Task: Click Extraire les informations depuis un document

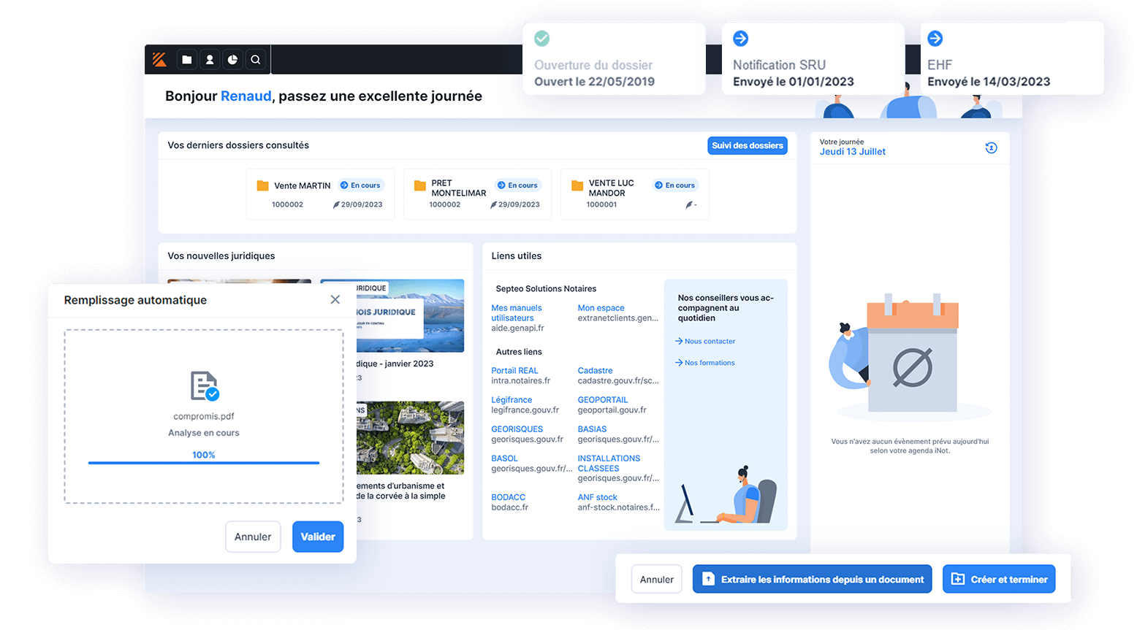Action: (812, 579)
